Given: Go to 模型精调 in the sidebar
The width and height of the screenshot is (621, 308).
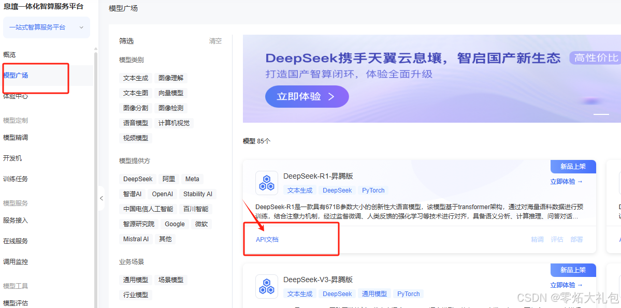Looking at the screenshot, I should 16,137.
